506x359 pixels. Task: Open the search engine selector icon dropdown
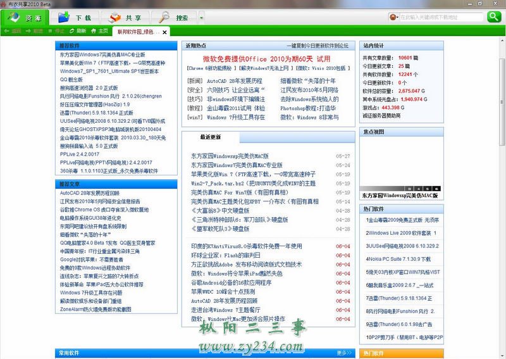coord(393,17)
